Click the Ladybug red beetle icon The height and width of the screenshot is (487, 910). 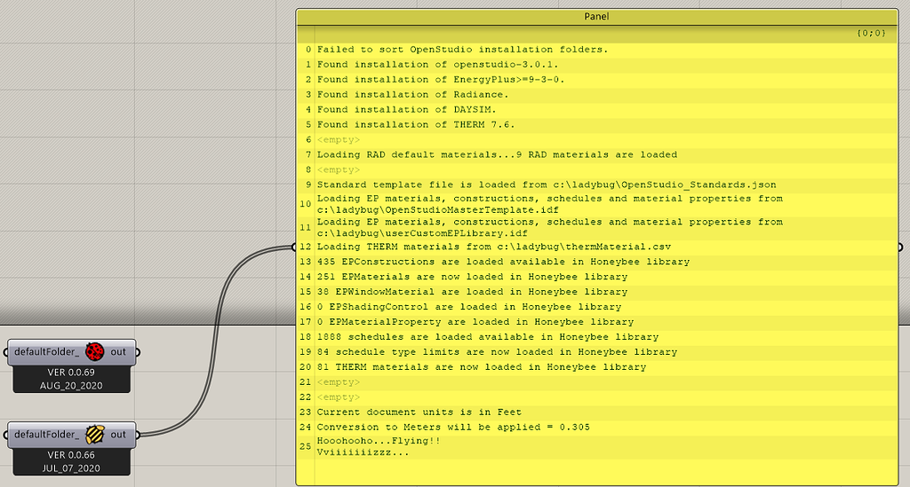pyautogui.click(x=94, y=351)
